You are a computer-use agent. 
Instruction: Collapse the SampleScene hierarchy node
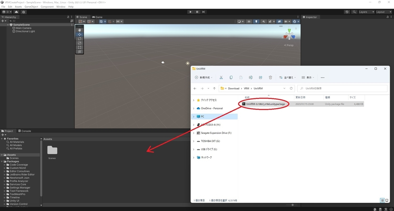coord(8,25)
